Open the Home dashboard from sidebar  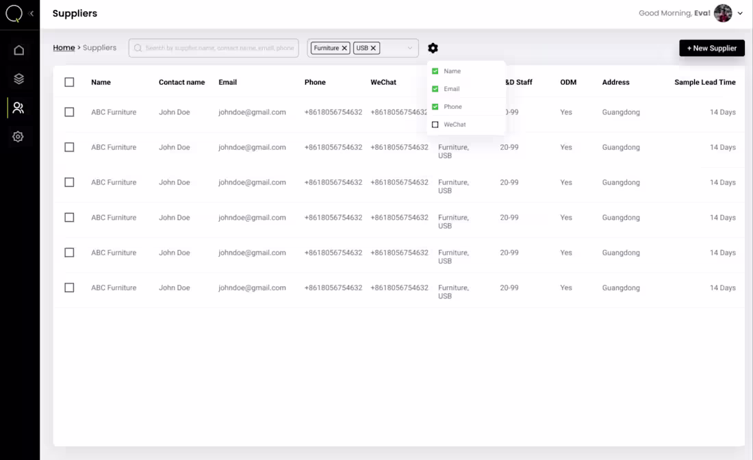(19, 49)
